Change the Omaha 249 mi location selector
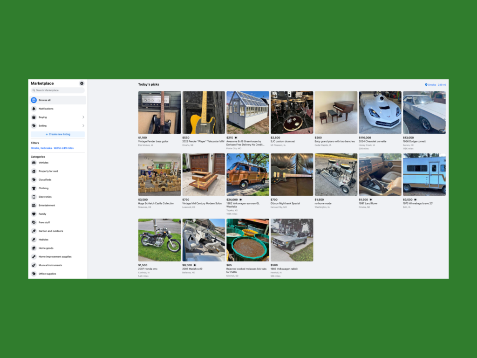Screen dimensions: 477x358 436,85
